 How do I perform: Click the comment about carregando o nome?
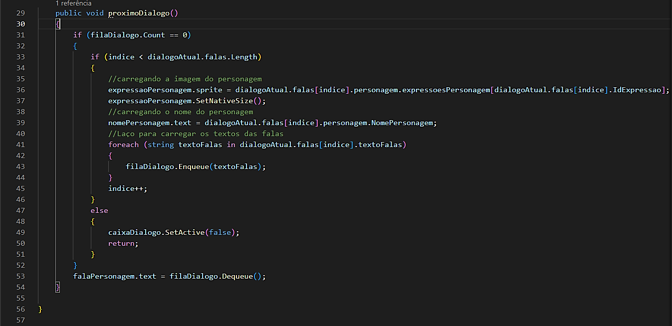click(181, 112)
